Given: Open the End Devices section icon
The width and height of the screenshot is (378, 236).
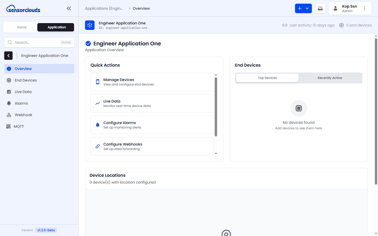Looking at the screenshot, I should (9, 80).
